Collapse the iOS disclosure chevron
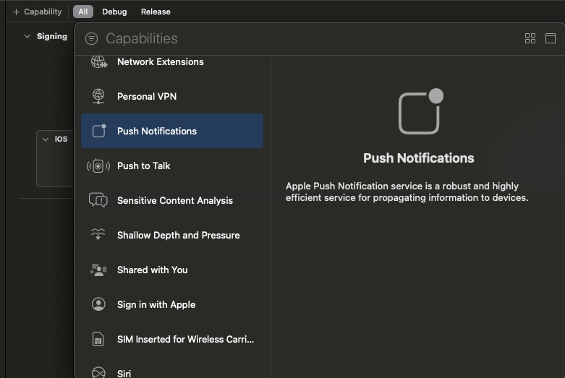565x378 pixels. [x=46, y=139]
